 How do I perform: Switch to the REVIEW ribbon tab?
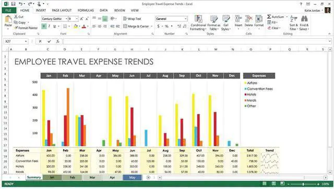coord(120,10)
